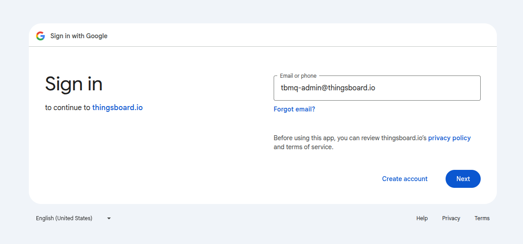Click the Google logo icon
The height and width of the screenshot is (244, 523).
(41, 36)
